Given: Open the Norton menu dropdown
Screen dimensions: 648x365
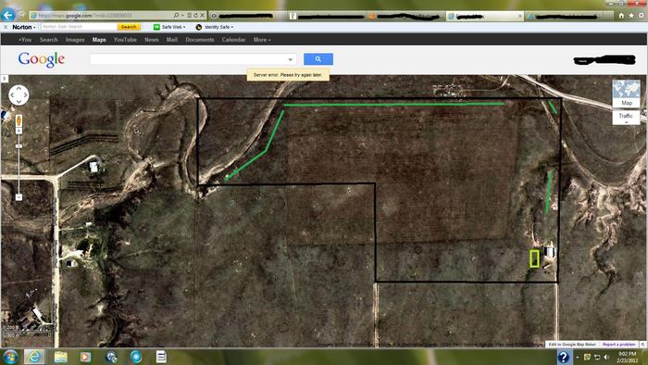Looking at the screenshot, I should click(x=23, y=27).
